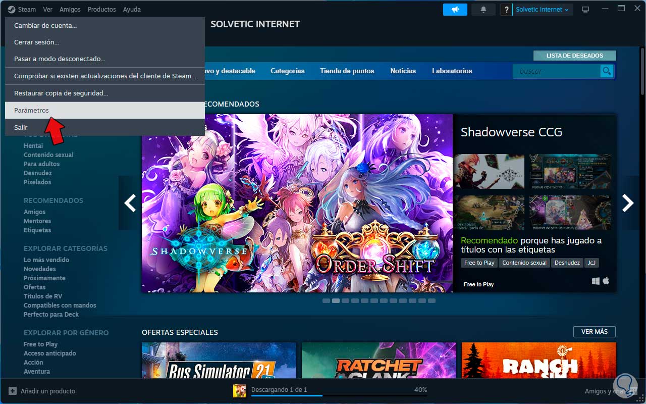Open Mentores under Recomendados
The image size is (646, 404).
pos(37,221)
